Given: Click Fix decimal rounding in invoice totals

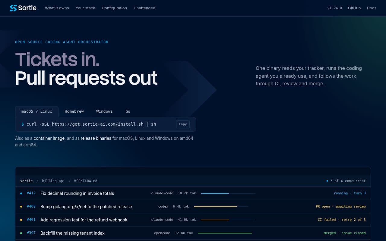Looking at the screenshot, I should coord(77,193).
